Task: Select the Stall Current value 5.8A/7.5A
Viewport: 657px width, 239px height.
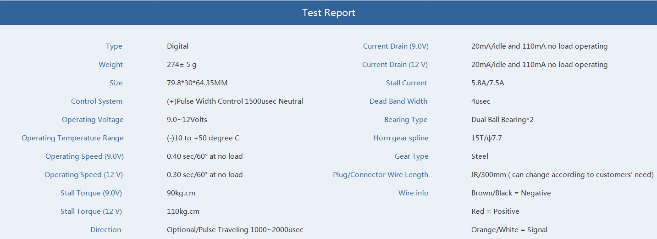Action: [488, 83]
